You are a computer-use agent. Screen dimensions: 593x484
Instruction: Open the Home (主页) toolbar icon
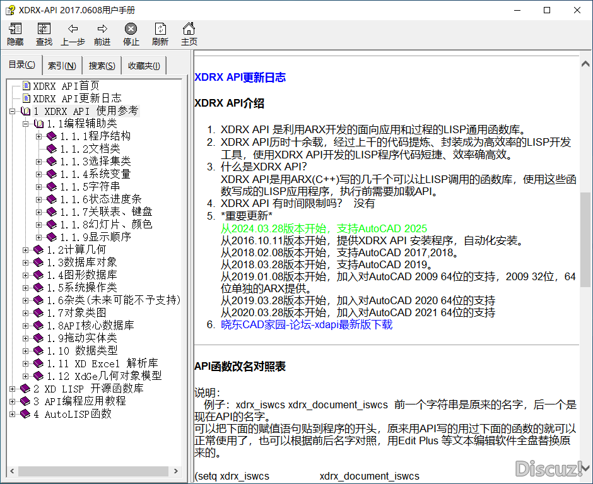[189, 29]
